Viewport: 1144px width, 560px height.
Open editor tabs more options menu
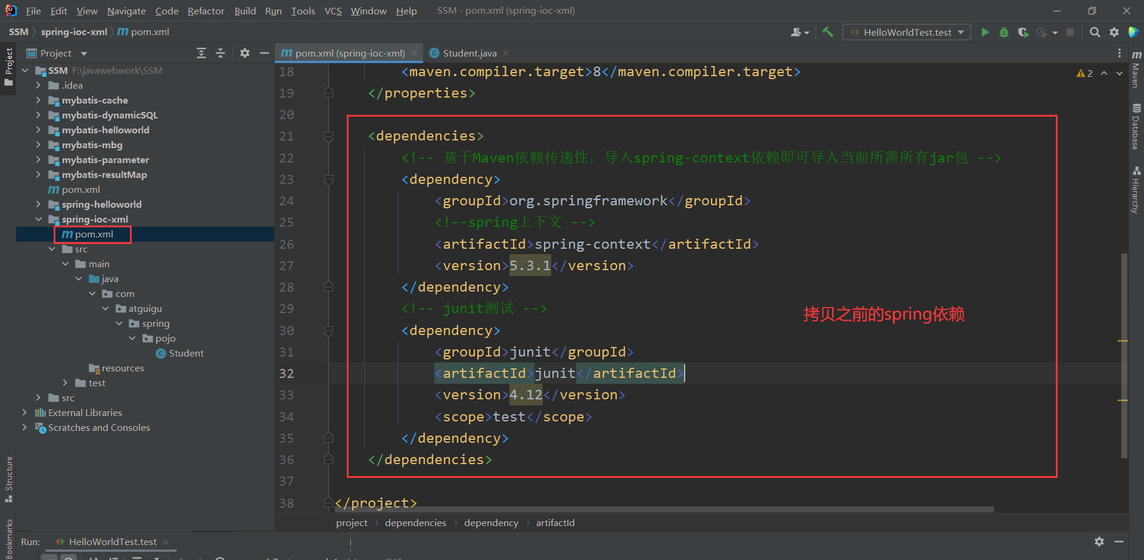[1120, 53]
